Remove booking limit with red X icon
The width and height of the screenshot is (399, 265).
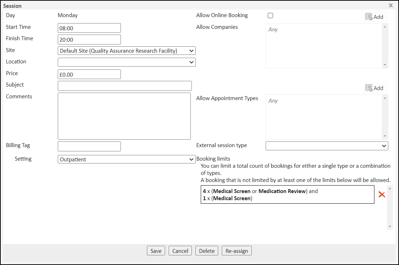[x=382, y=194]
